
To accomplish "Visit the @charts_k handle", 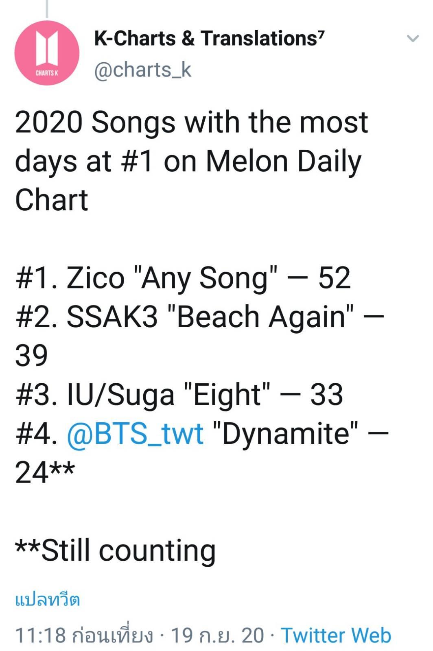I will (143, 70).
